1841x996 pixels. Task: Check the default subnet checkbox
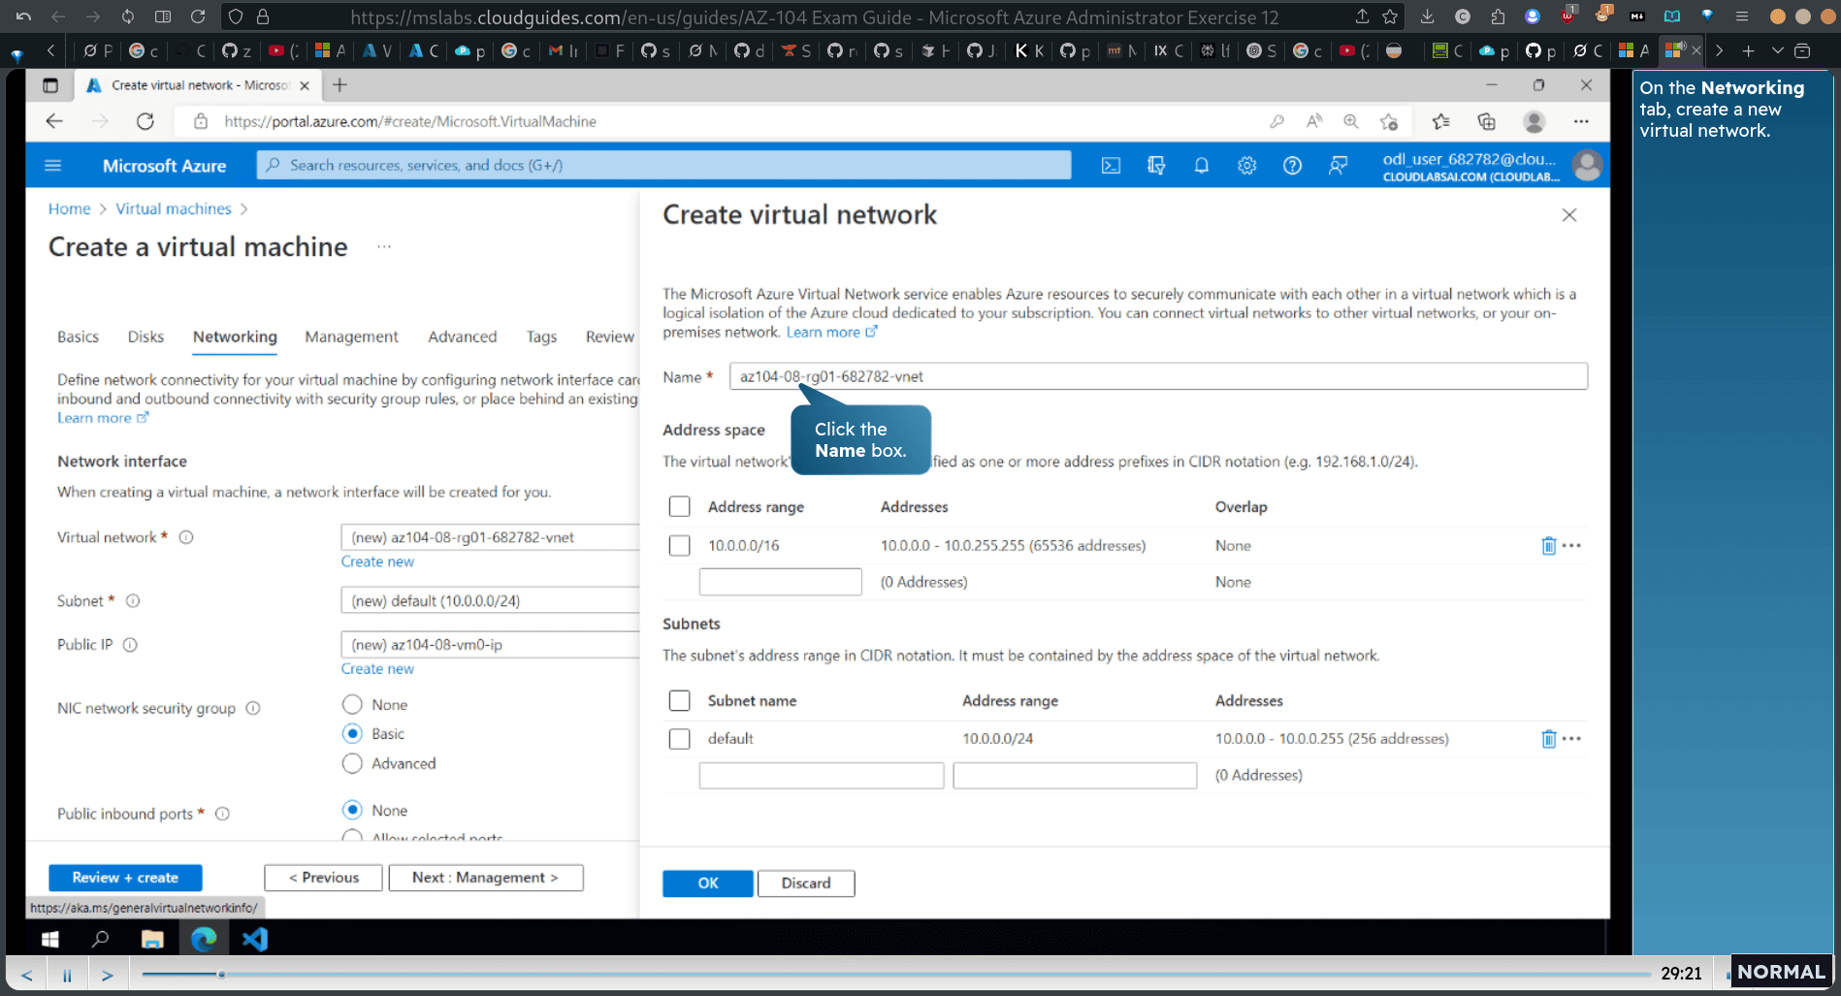(679, 739)
